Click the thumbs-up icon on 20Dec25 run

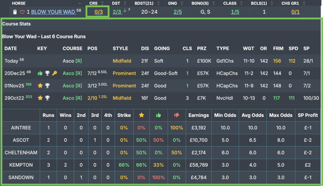(40, 74)
